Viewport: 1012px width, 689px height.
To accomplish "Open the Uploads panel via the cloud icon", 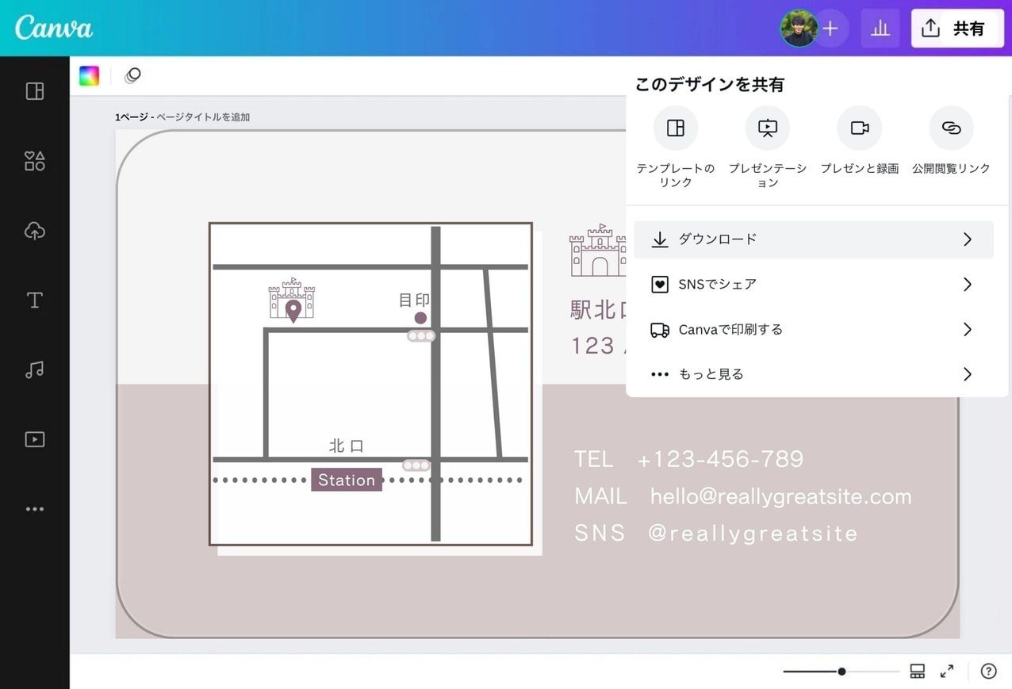I will point(35,231).
